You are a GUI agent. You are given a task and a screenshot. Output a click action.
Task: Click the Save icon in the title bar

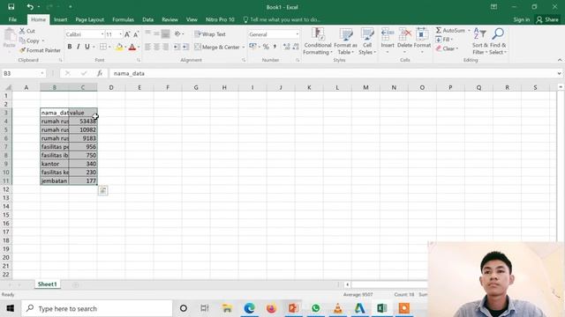[11, 7]
